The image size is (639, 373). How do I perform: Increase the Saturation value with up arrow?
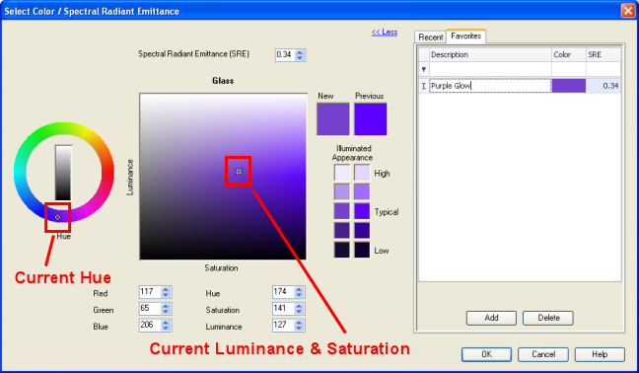(x=299, y=306)
